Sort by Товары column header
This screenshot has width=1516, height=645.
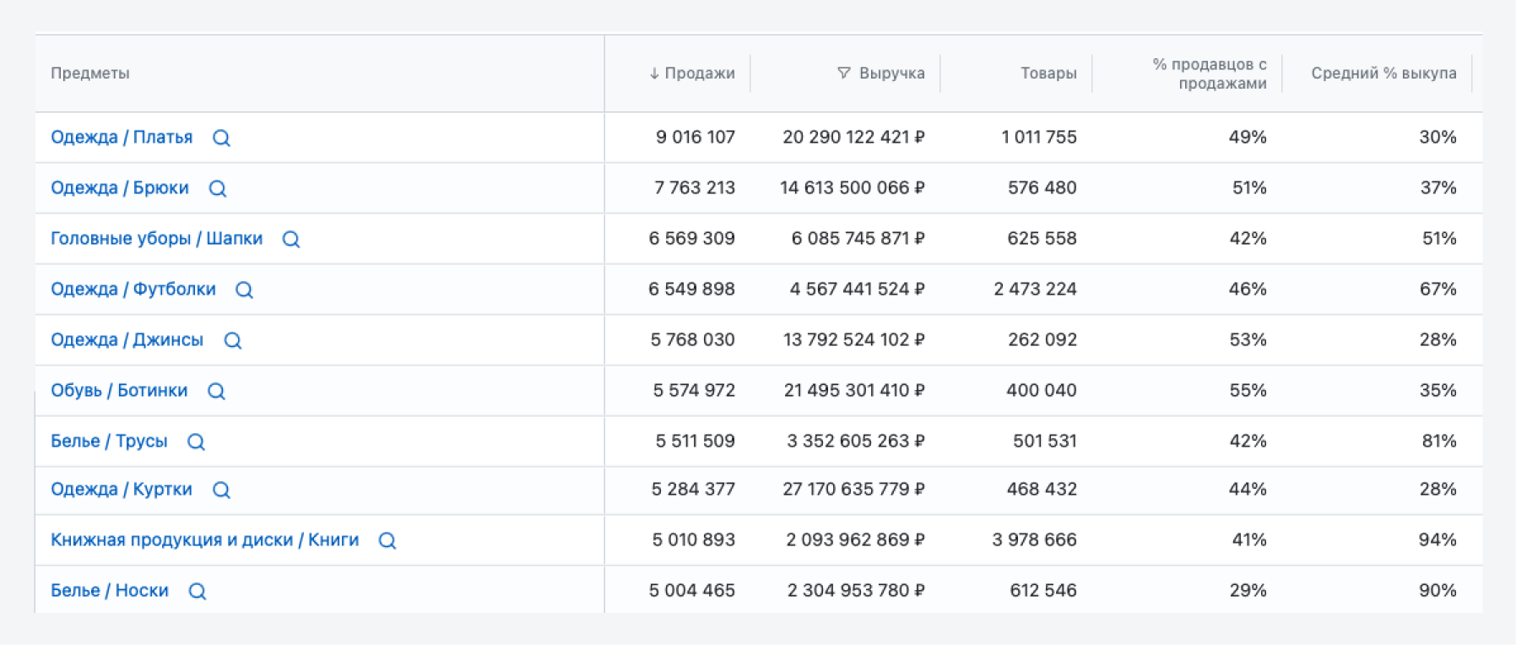point(1048,73)
